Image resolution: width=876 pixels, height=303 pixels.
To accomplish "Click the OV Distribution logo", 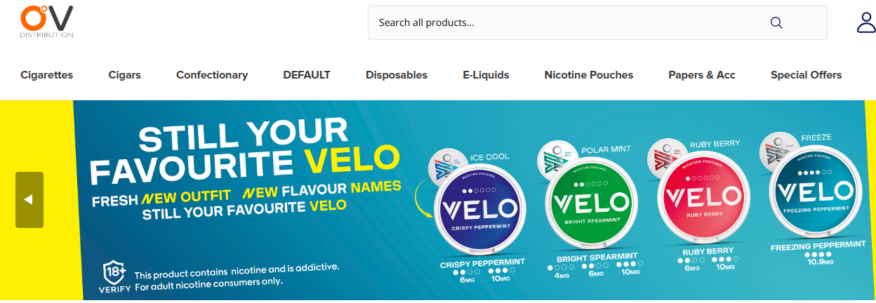I will click(46, 21).
